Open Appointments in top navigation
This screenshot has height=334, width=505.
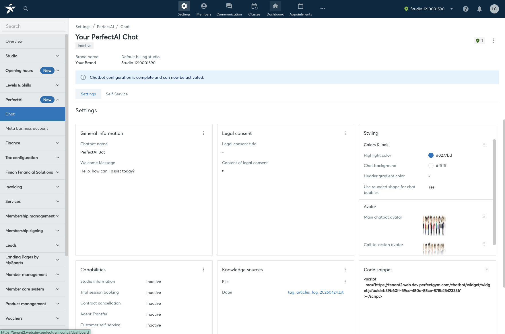click(x=300, y=9)
